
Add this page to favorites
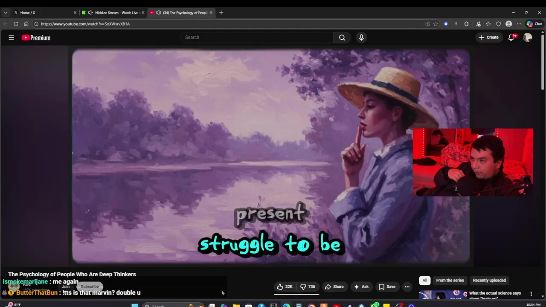[436, 24]
